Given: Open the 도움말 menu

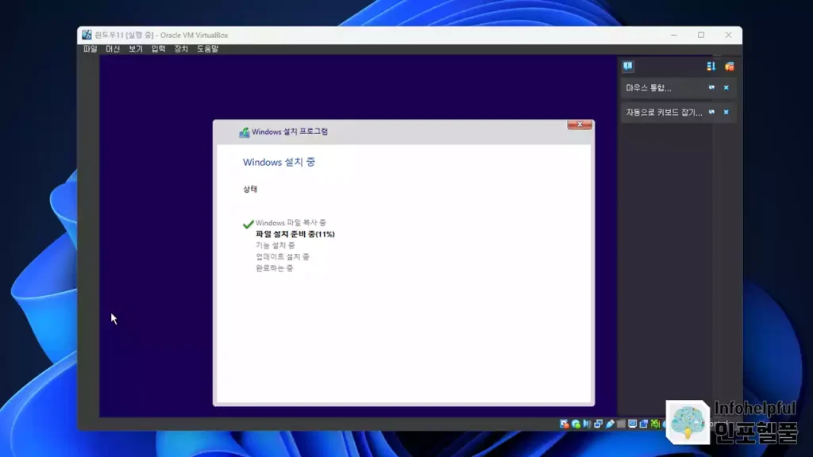Looking at the screenshot, I should [207, 48].
